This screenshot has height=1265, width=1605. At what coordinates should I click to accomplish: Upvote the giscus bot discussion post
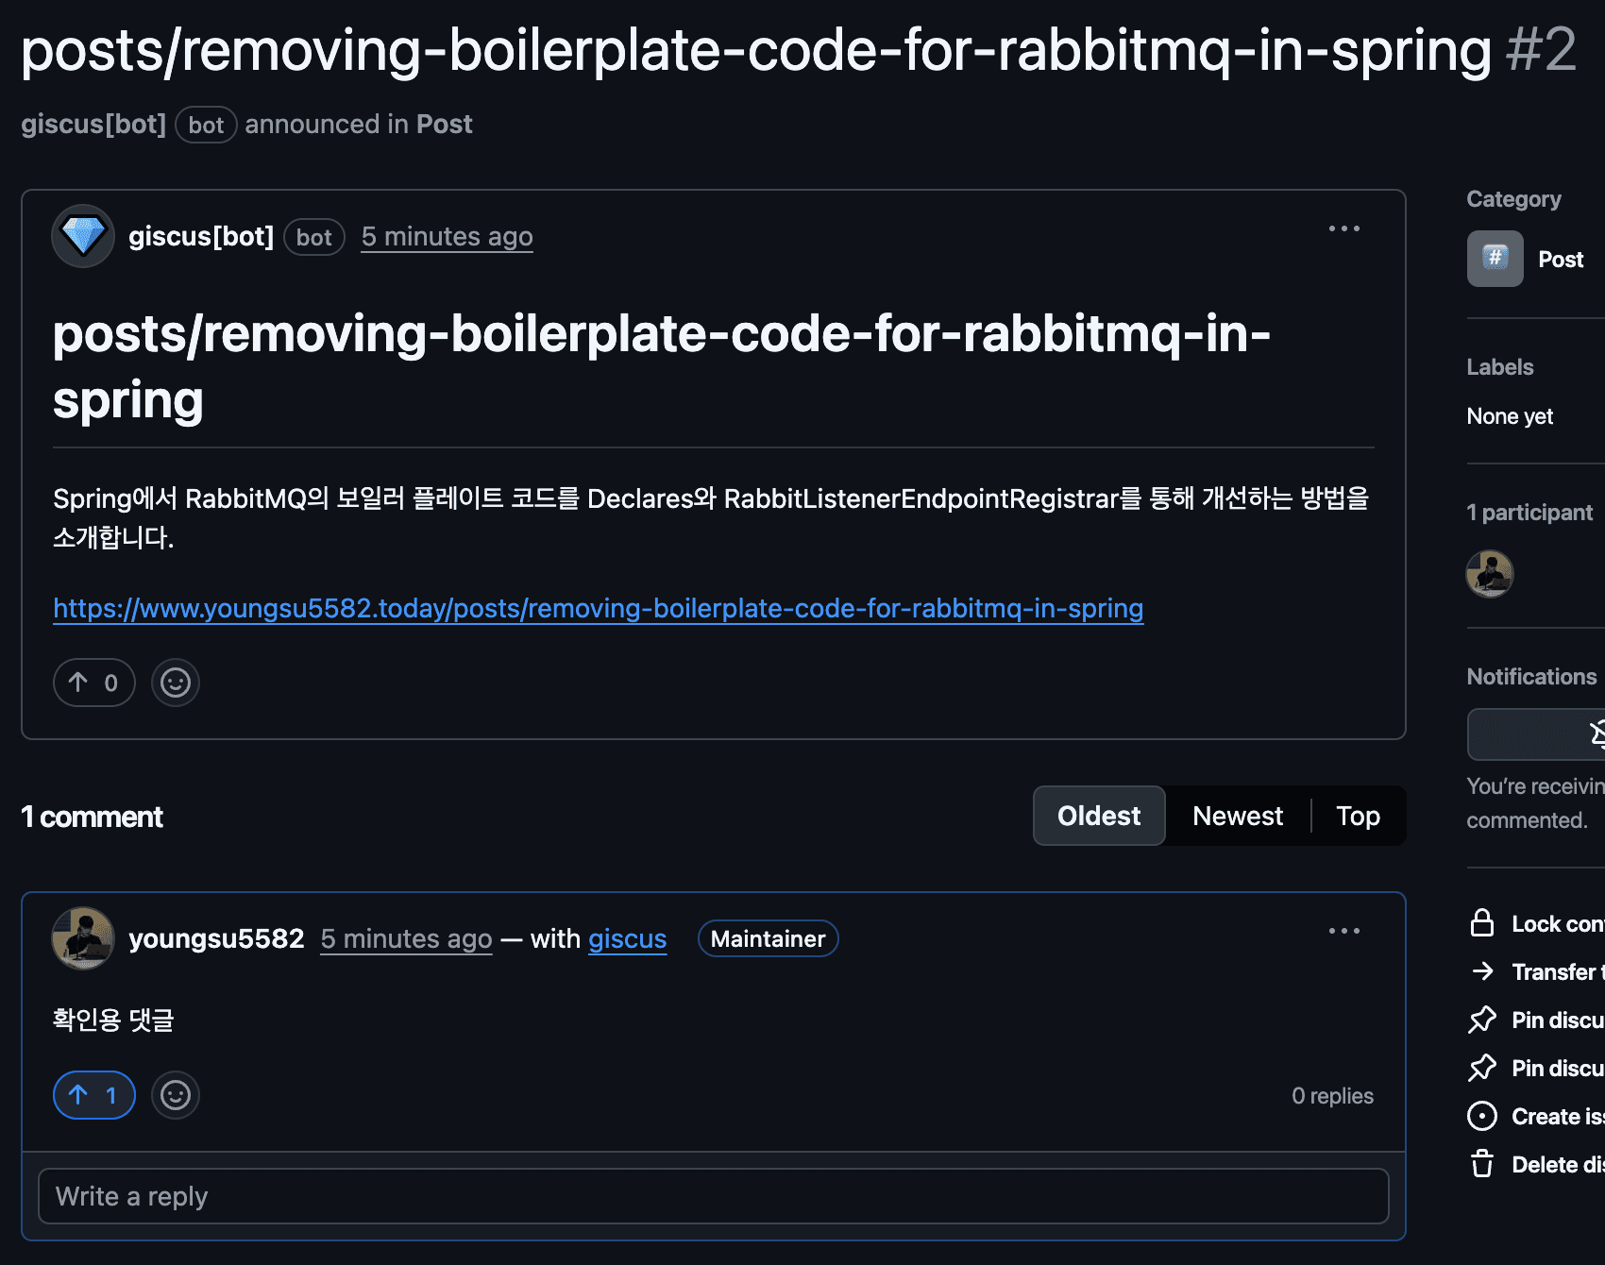[x=93, y=683]
